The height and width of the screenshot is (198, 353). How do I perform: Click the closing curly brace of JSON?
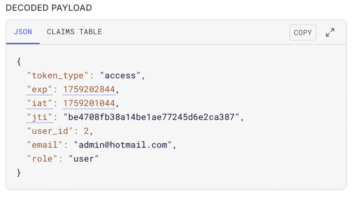click(19, 172)
